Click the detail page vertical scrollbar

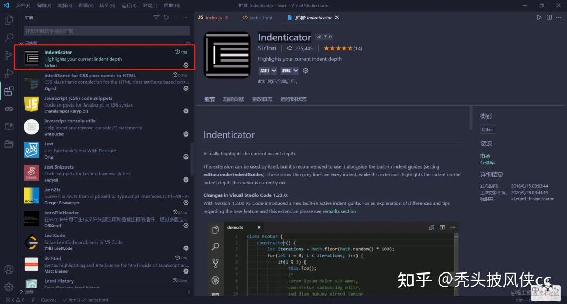click(x=471, y=118)
